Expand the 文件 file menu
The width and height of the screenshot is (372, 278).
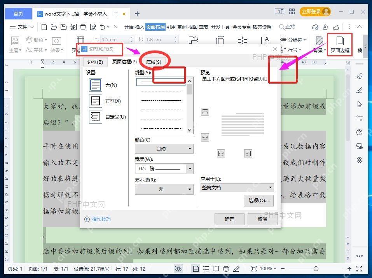point(22,27)
